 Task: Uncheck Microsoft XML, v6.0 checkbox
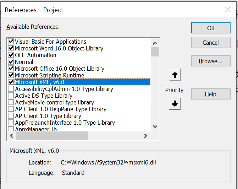11,82
